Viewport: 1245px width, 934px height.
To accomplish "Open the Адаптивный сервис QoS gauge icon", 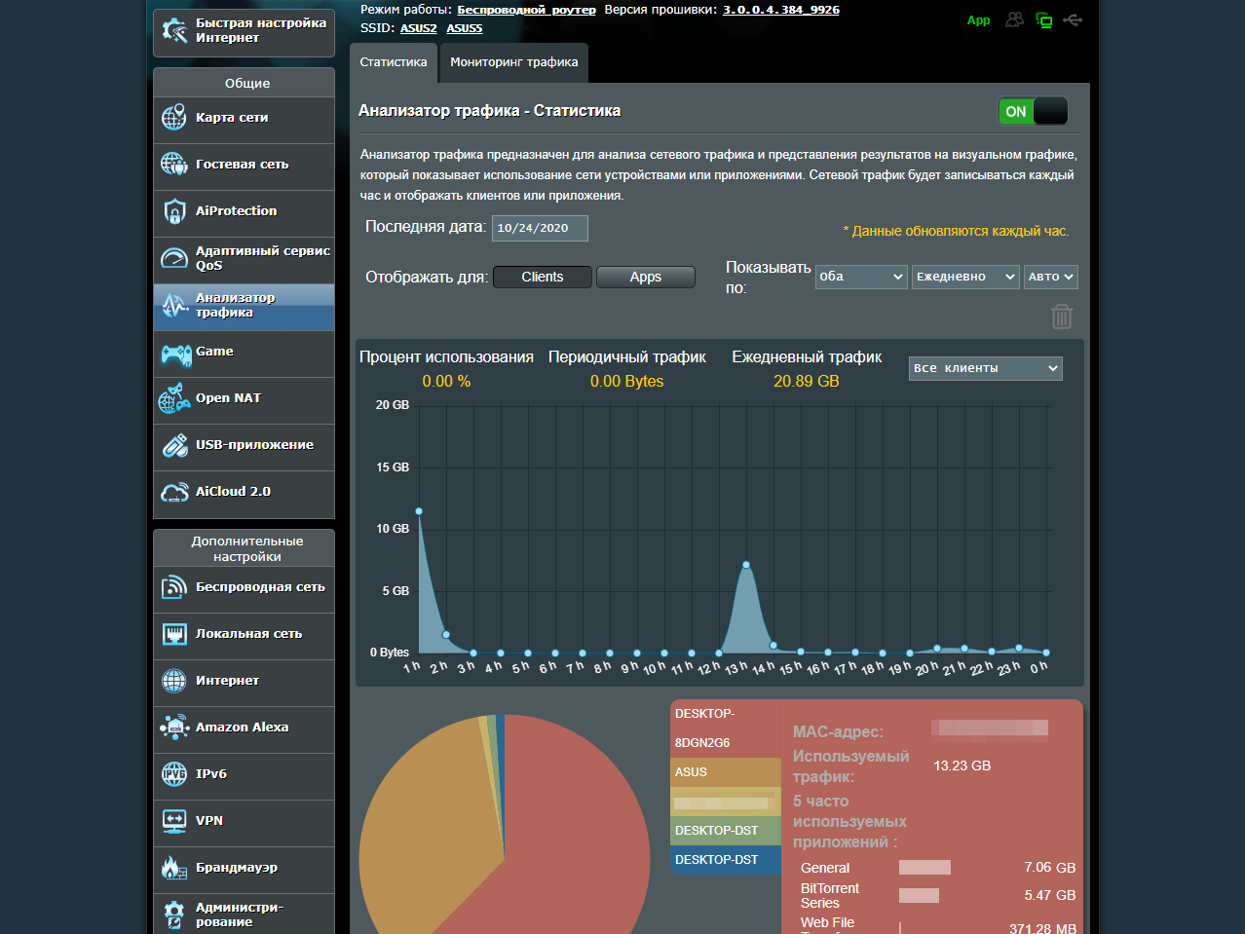I will tap(174, 258).
